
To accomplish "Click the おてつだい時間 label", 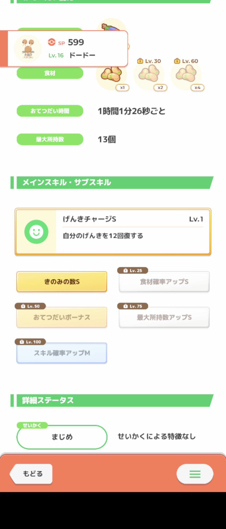I will tap(50, 111).
